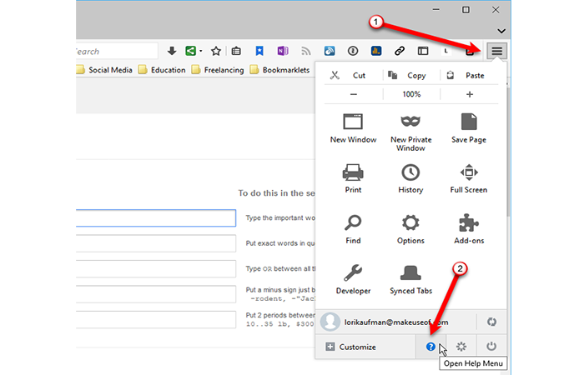Click the blue satellite feed icon
The image size is (584, 375).
[330, 51]
